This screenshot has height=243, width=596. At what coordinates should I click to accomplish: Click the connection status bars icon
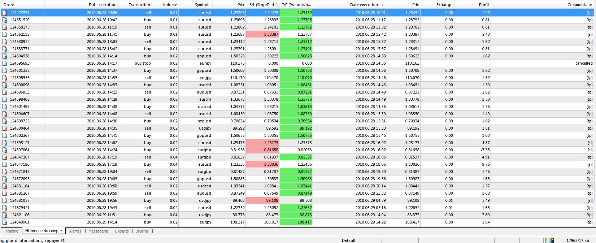point(549,240)
